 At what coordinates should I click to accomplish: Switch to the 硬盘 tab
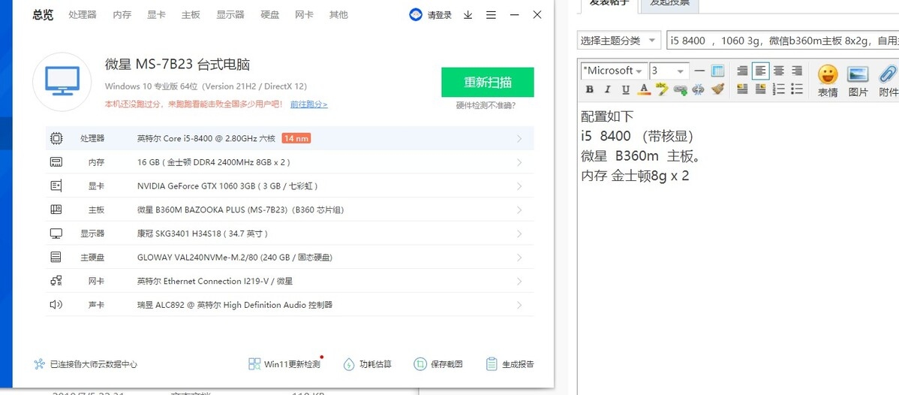pyautogui.click(x=269, y=15)
